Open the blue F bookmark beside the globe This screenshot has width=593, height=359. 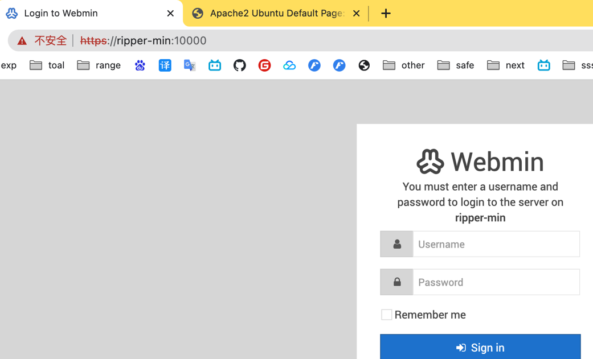[x=340, y=65]
